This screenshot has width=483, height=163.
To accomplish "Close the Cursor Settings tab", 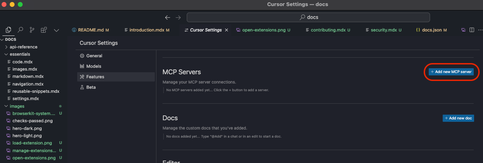I will click(x=226, y=30).
